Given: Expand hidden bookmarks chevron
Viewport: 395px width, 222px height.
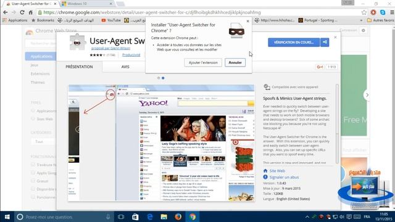Looking at the screenshot, I should (x=361, y=20).
